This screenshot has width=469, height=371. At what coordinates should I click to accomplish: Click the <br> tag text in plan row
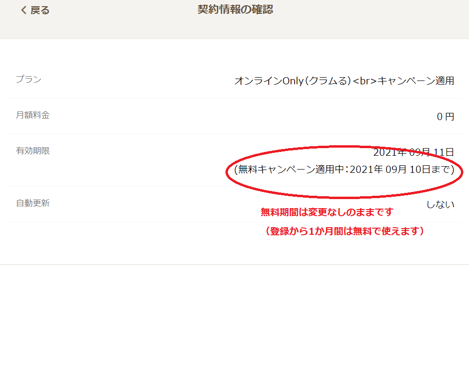click(x=365, y=81)
